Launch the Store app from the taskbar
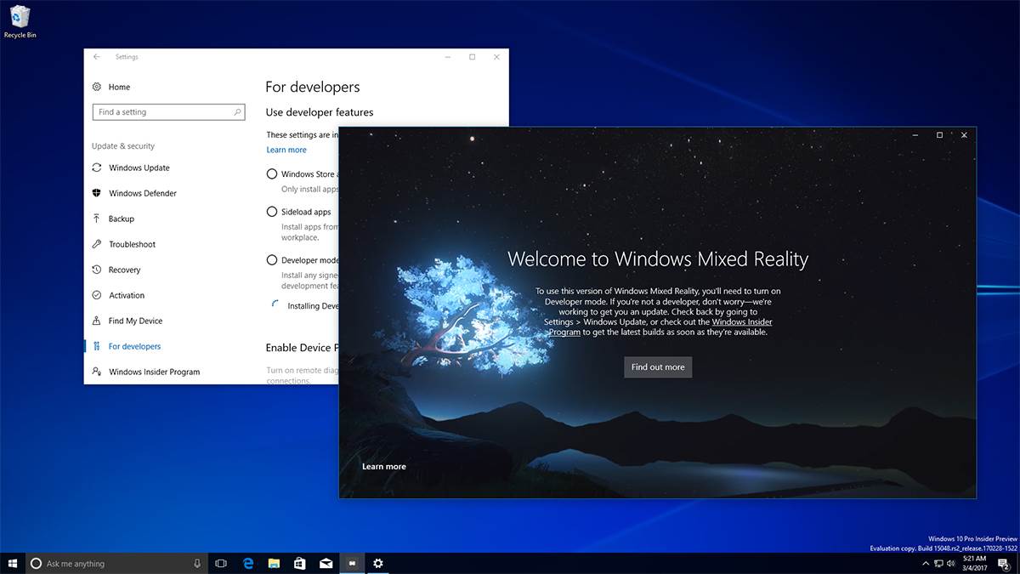Viewport: 1020px width, 574px height. (x=299, y=563)
